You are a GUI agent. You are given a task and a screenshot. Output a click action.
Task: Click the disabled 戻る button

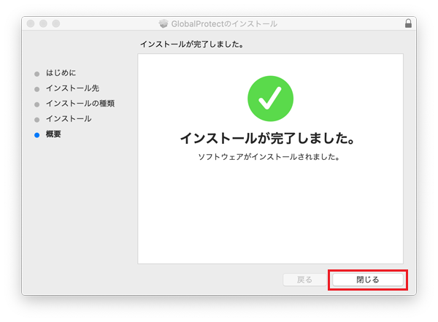(x=304, y=280)
